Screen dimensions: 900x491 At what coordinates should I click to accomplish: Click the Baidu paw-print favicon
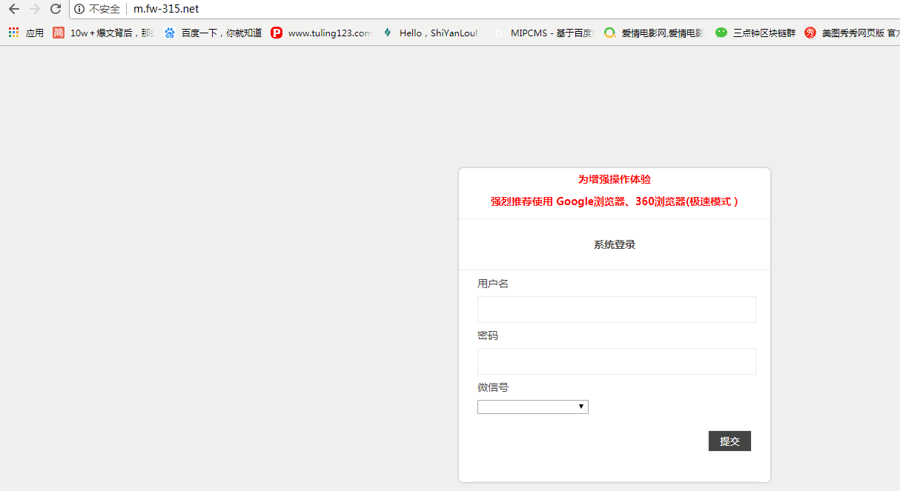coord(169,33)
